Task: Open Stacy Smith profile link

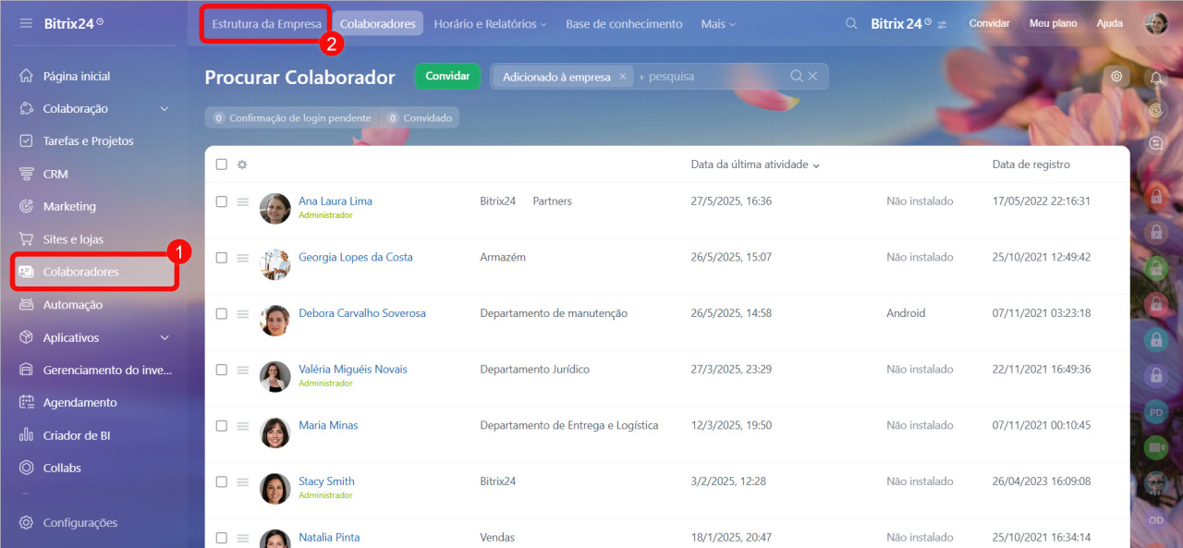Action: click(326, 481)
